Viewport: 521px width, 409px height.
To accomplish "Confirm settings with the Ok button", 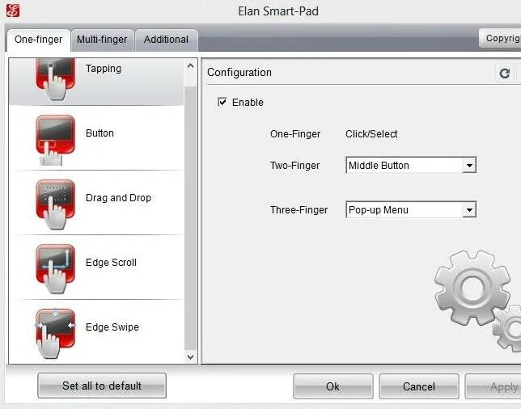I will [333, 386].
